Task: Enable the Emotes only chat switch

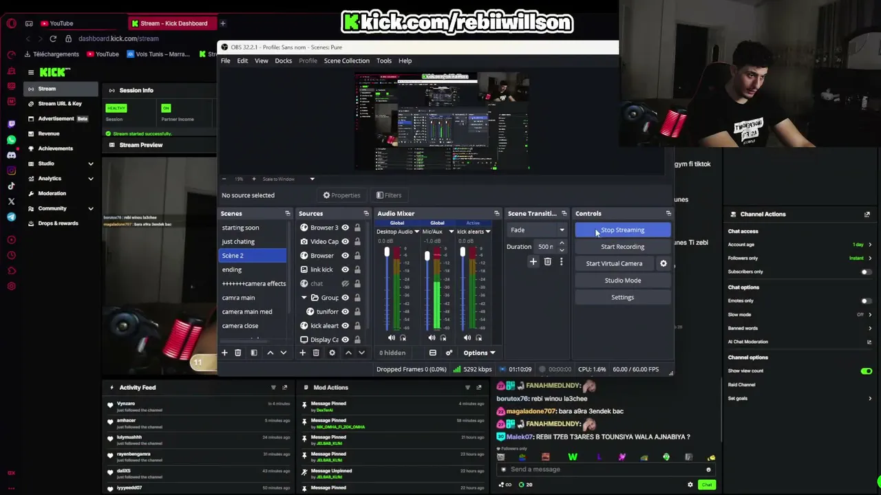Action: 866,300
